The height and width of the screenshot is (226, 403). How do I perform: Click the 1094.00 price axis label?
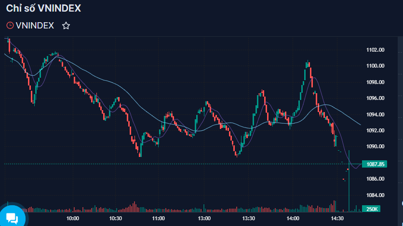(x=375, y=114)
